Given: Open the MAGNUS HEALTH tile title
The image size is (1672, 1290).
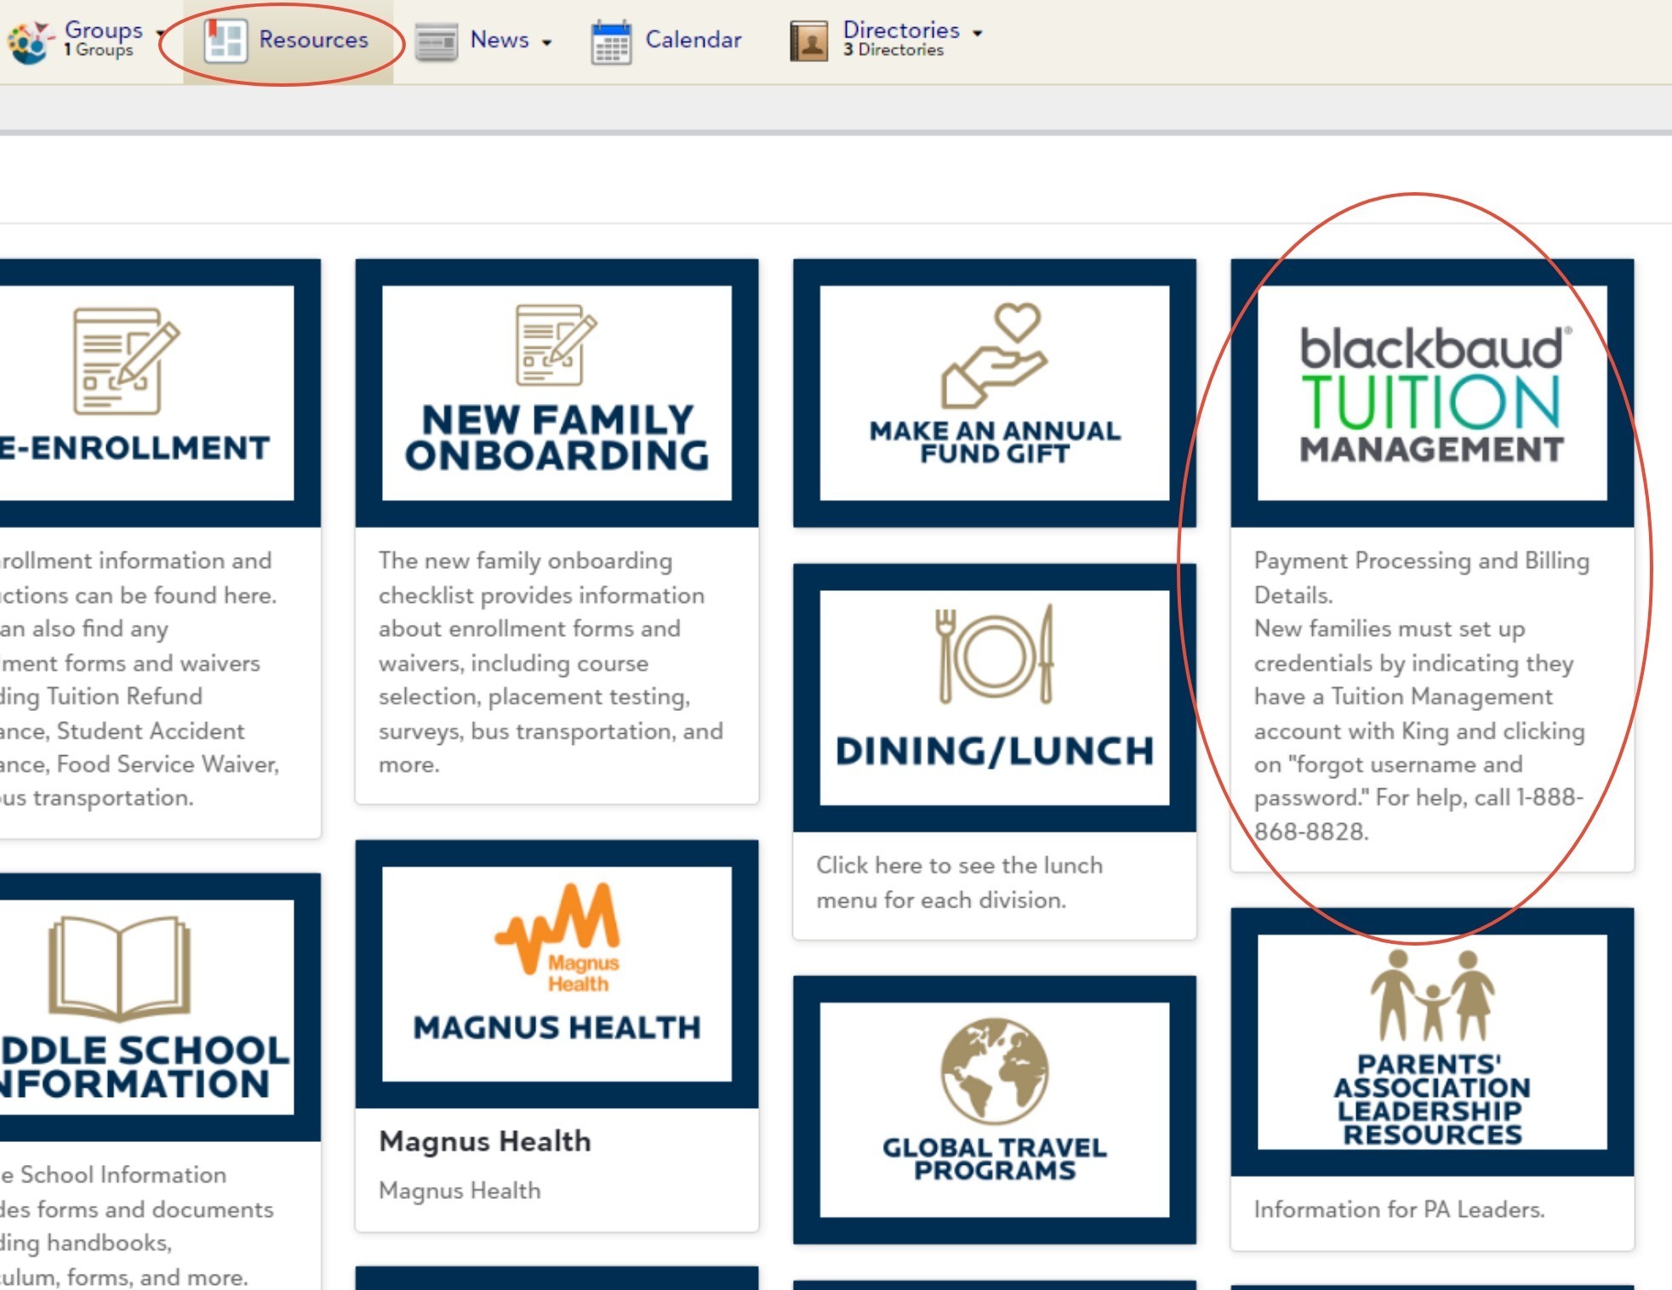Looking at the screenshot, I should coord(557,1027).
